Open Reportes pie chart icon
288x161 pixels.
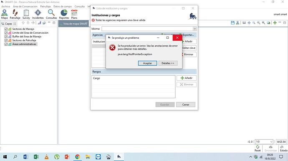[x=64, y=14]
